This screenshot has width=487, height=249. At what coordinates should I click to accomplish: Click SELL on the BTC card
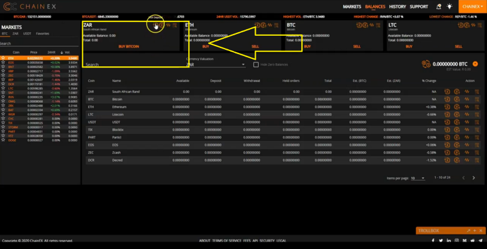(x=357, y=46)
